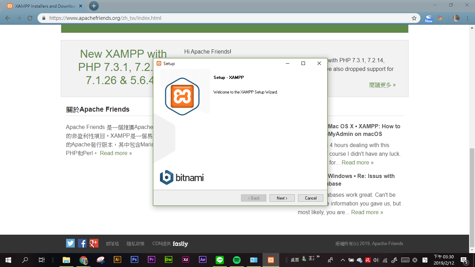Click the taskbar clock showing 下午 03:30

(x=444, y=260)
